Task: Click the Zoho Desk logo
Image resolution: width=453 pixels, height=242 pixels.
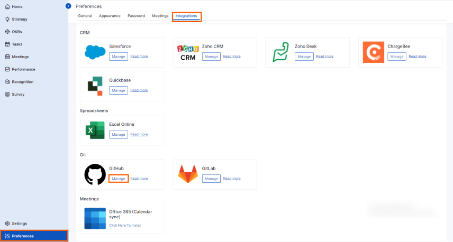Action: tap(280, 52)
